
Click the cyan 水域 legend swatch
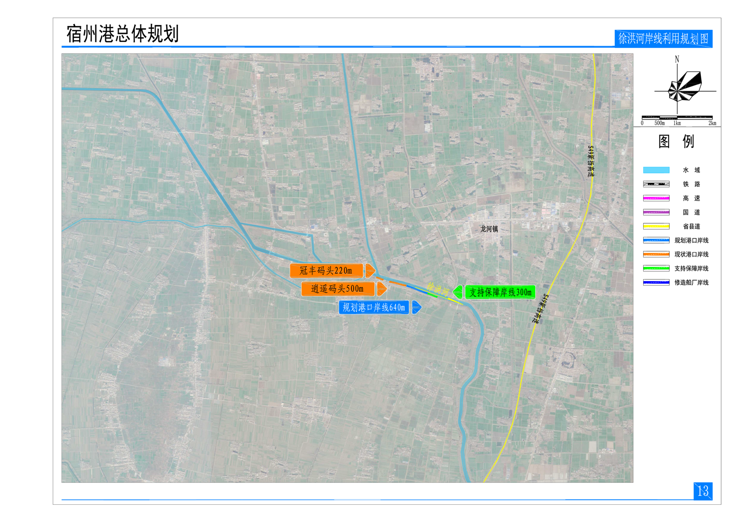[x=656, y=170]
